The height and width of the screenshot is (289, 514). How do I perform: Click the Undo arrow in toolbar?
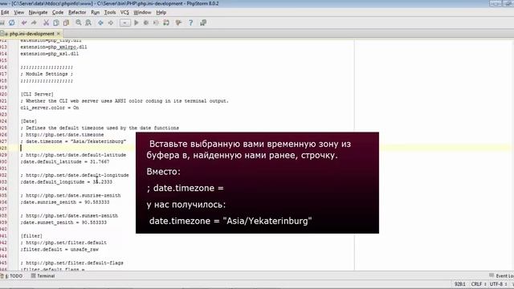(x=24, y=22)
